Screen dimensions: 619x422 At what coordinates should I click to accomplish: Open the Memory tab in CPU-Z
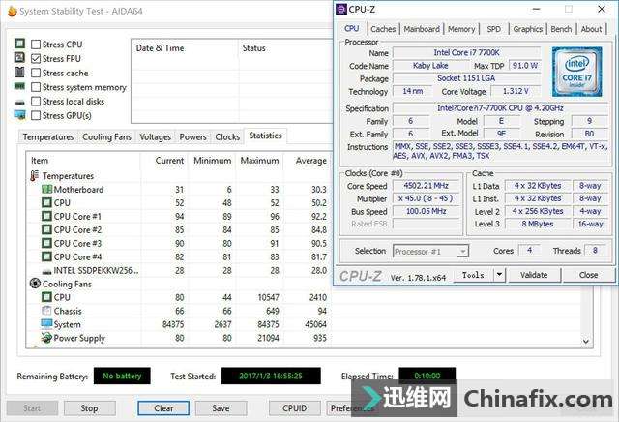tap(461, 29)
